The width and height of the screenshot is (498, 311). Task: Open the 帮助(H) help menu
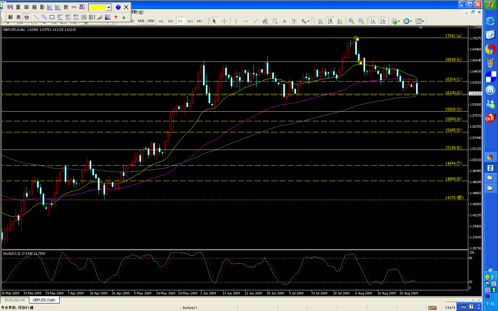pyautogui.click(x=137, y=12)
